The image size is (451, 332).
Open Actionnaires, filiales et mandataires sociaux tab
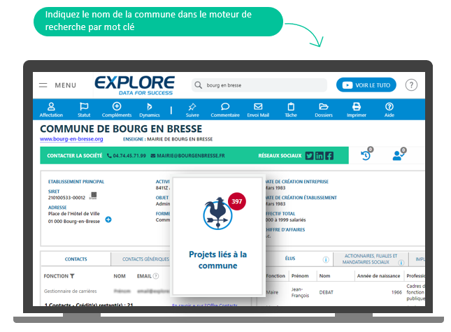[x=371, y=259]
